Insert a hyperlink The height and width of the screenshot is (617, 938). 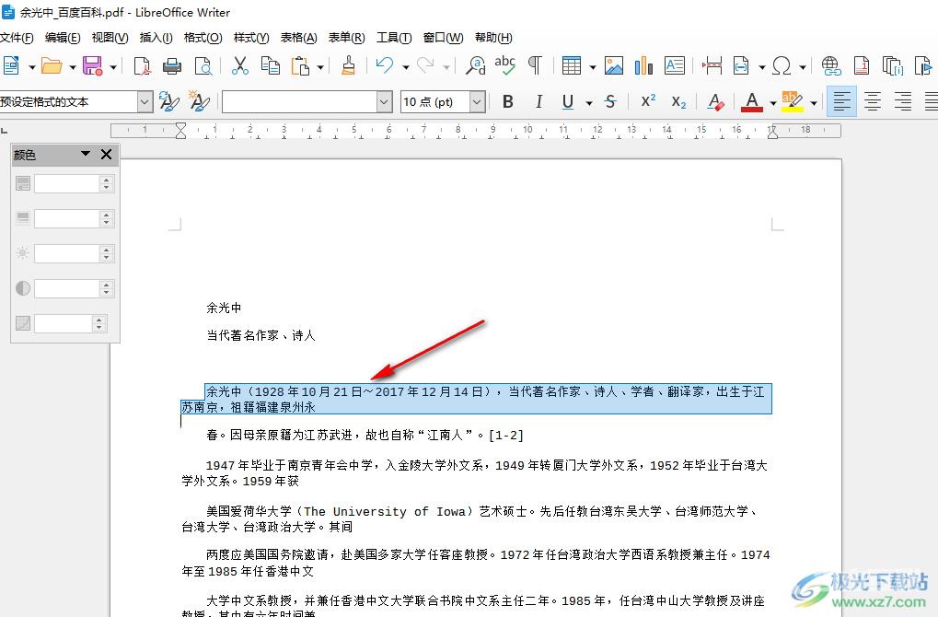point(831,65)
